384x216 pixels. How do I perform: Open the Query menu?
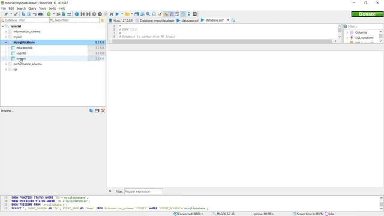[x=32, y=8]
